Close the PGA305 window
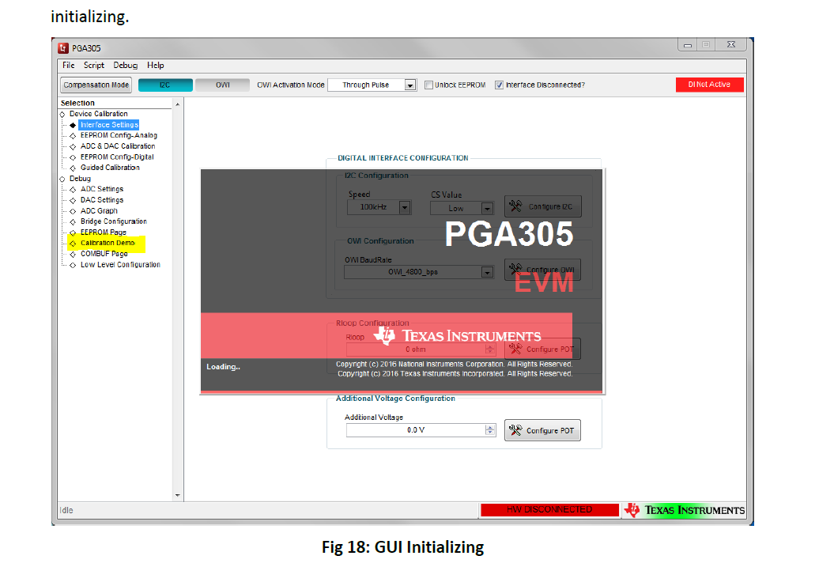This screenshot has height=567, width=819. pos(731,45)
